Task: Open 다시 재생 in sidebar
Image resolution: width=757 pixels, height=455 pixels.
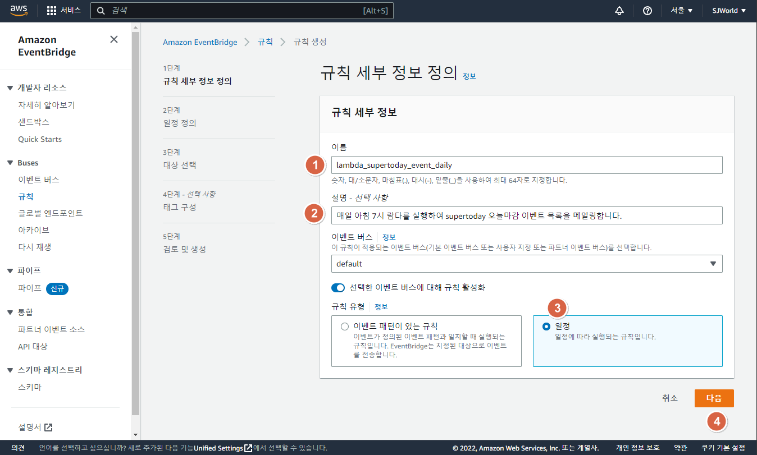Action: point(35,247)
